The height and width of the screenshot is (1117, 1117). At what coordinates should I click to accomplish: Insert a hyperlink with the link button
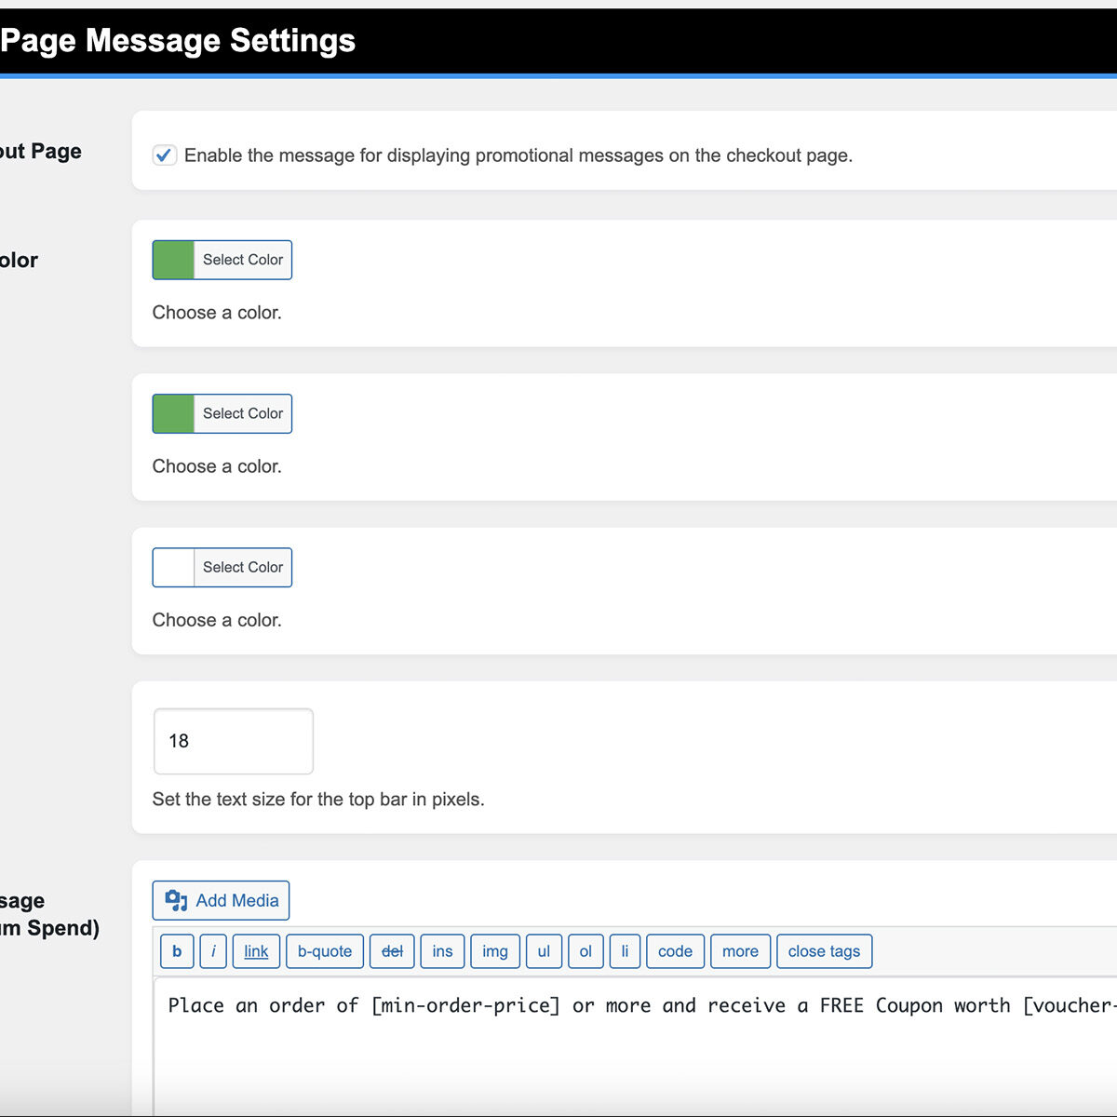(256, 951)
